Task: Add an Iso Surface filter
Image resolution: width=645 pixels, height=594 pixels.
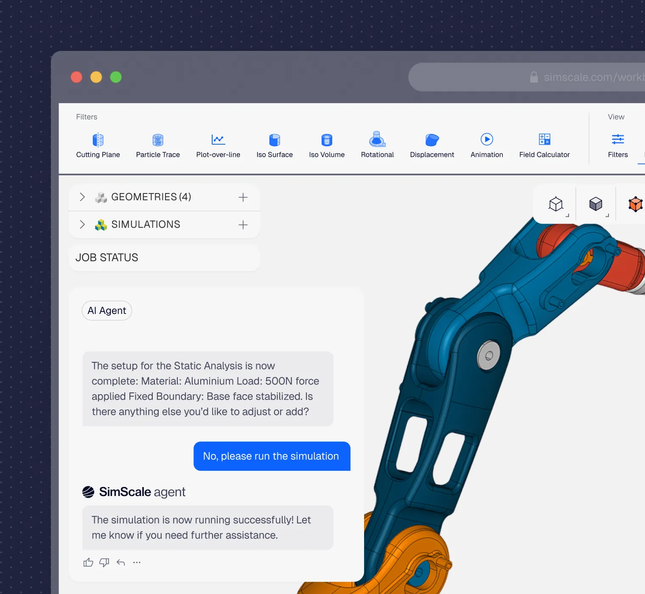Action: 275,146
